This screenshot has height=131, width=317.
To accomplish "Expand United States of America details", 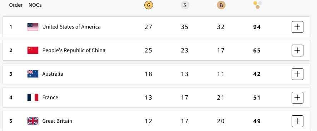I will pos(297,27).
